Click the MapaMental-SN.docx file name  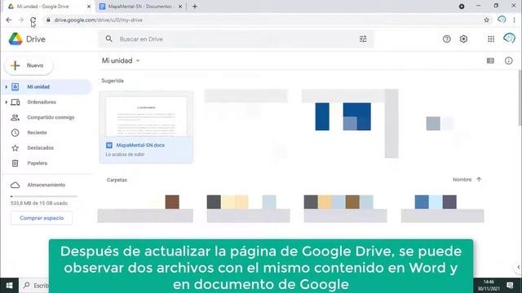click(x=140, y=145)
